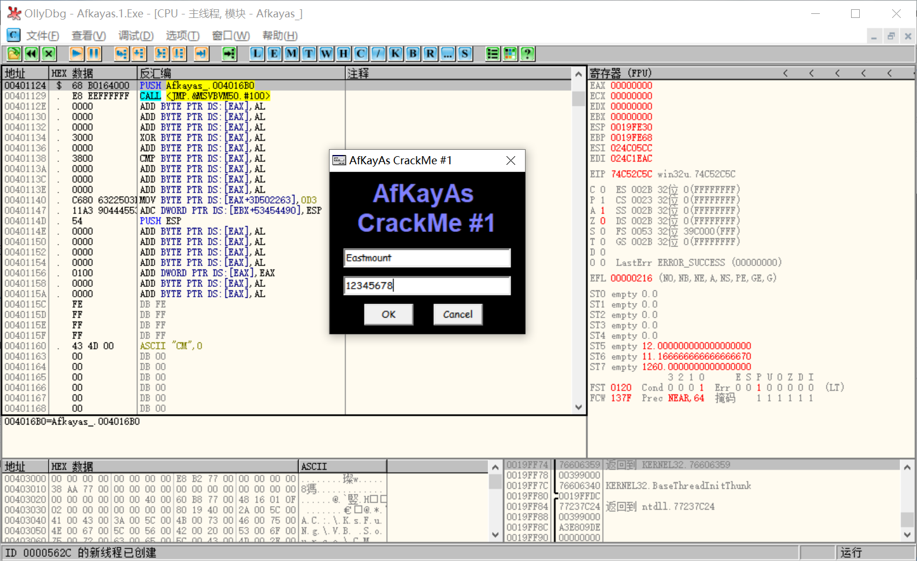Select CALL <JMP.&MSVBVM50.#100> instruction
This screenshot has height=561, width=917.
(205, 96)
